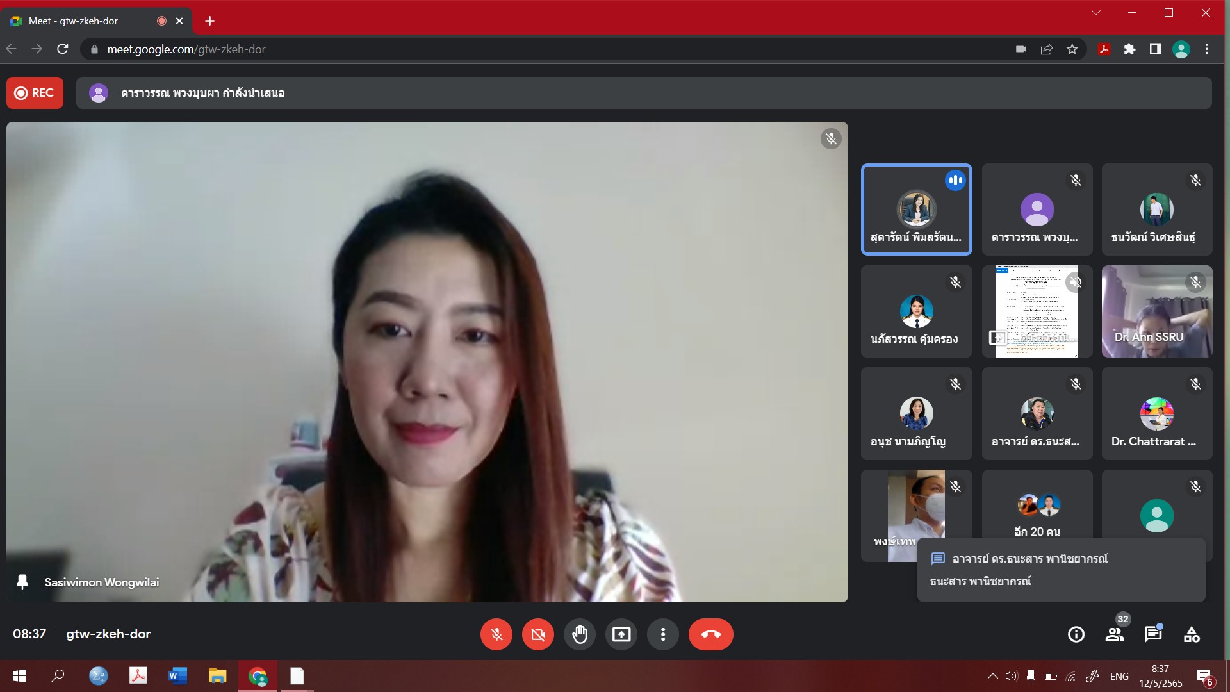Show hidden system tray icons
Image resolution: width=1230 pixels, height=692 pixels.
tap(992, 676)
